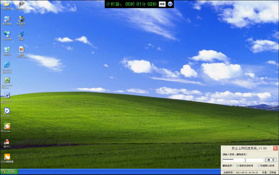This screenshot has width=279, height=175.
Task: Select the 恢复默认时间 radio option
Action: [266, 166]
